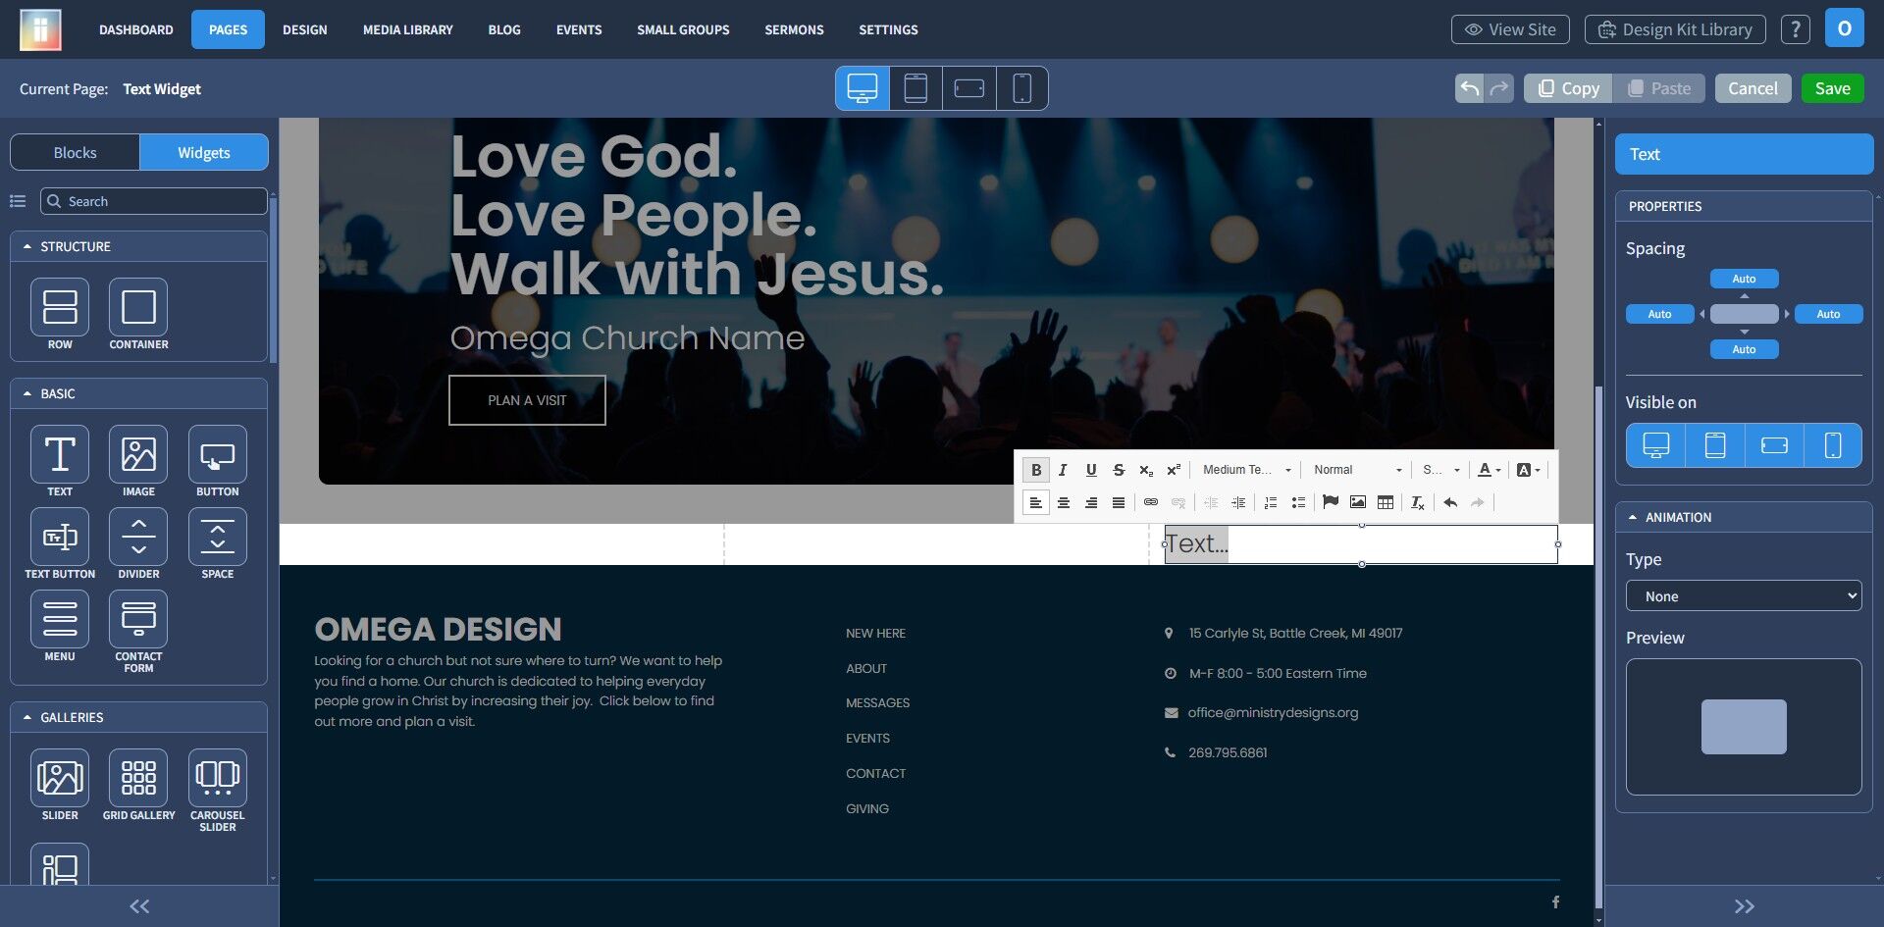This screenshot has width=1884, height=927.
Task: Collapse the Galleries section
Action: (x=27, y=717)
